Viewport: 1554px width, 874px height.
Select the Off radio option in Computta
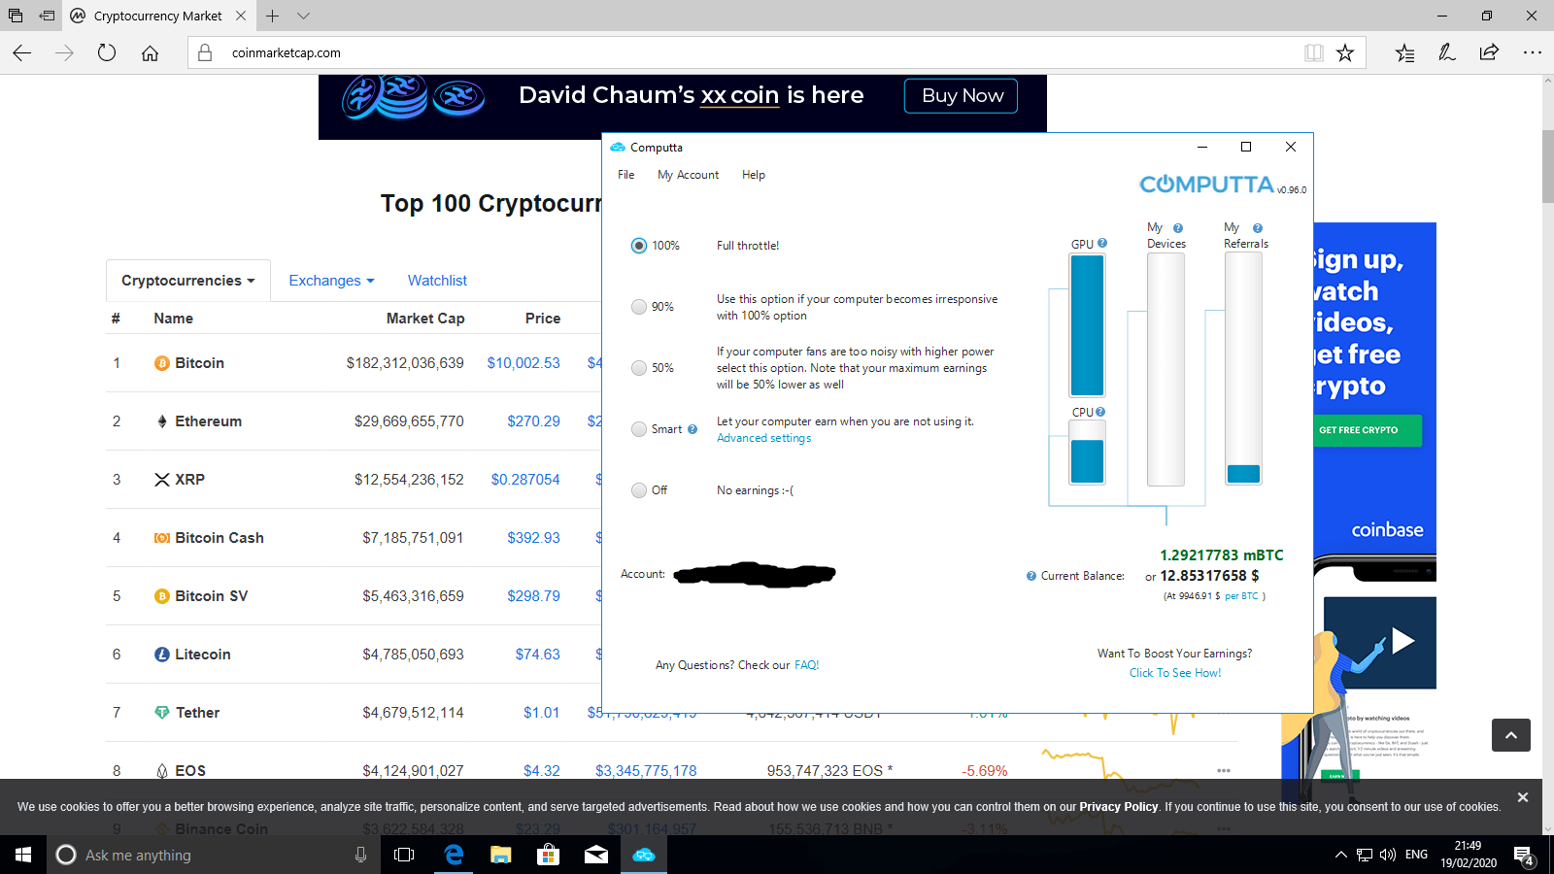pos(639,490)
